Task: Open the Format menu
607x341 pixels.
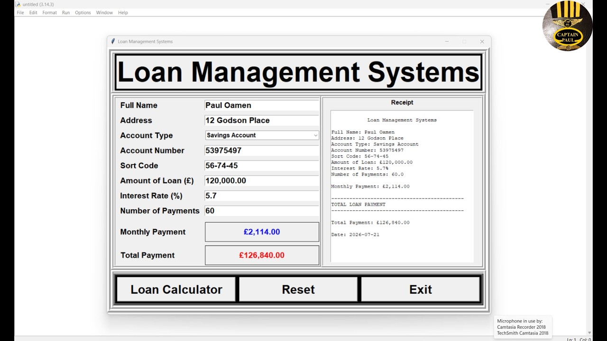Action: [49, 13]
